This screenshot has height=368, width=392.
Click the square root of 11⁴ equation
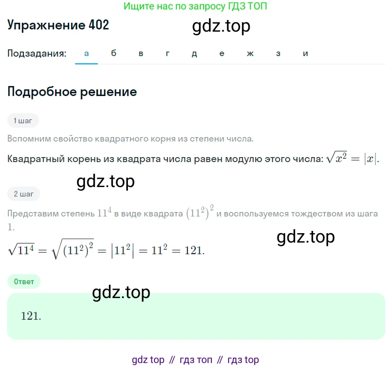(x=106, y=249)
